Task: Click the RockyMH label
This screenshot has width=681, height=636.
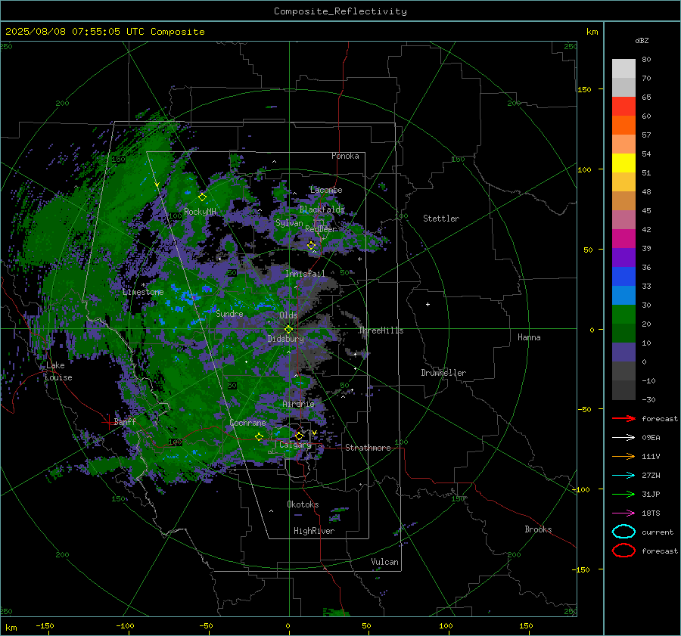Action: [x=200, y=212]
